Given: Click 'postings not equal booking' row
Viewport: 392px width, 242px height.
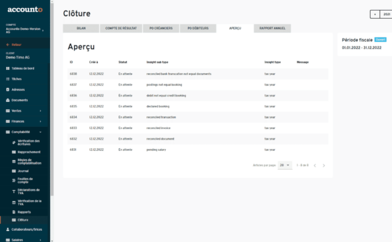Looking at the screenshot, I should click(198, 84).
